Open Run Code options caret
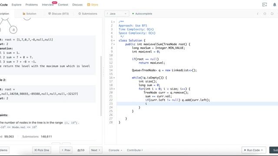Viewport: 278px width, 156px height. [262, 150]
